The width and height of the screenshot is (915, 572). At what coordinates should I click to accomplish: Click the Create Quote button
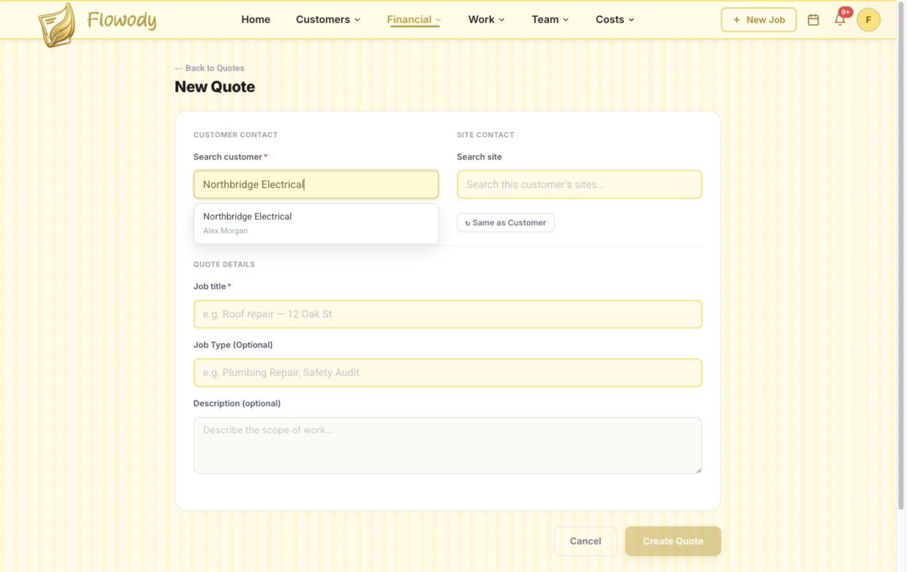(x=673, y=541)
